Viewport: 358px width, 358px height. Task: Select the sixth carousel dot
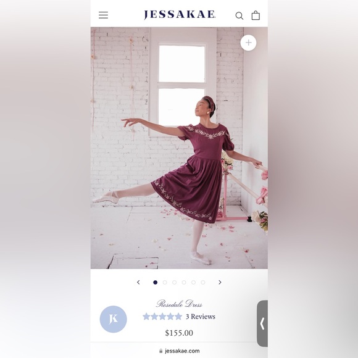click(203, 283)
